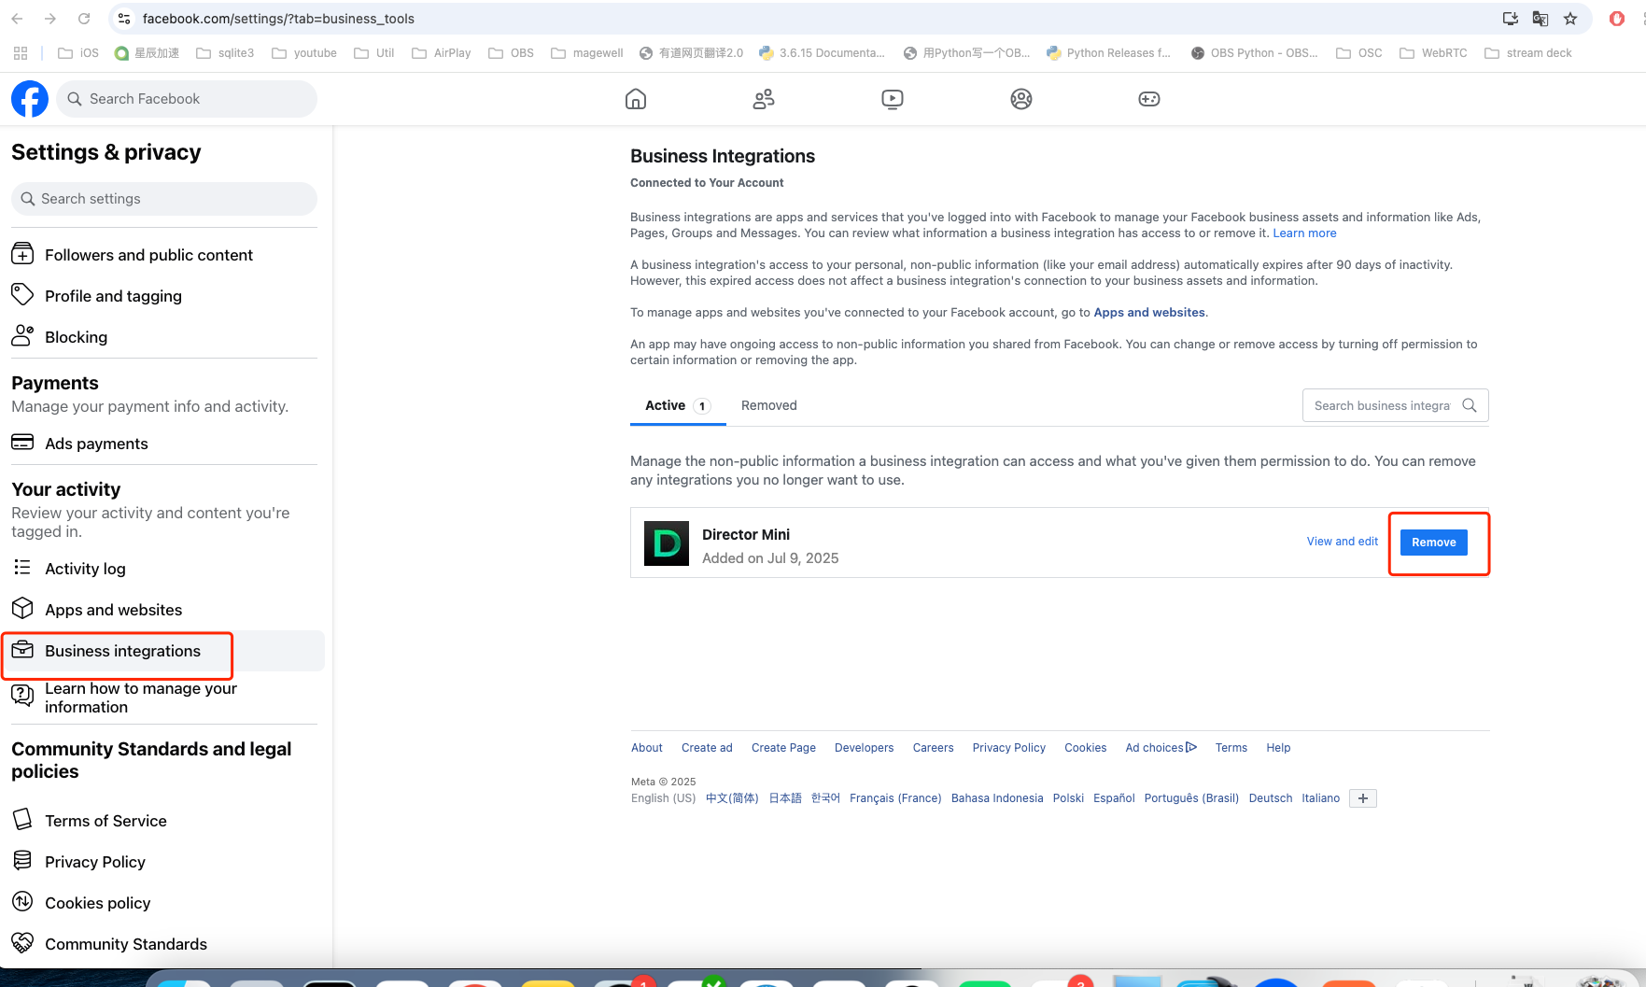Open the OBS bookmarks folder
Image resolution: width=1646 pixels, height=987 pixels.
point(512,53)
